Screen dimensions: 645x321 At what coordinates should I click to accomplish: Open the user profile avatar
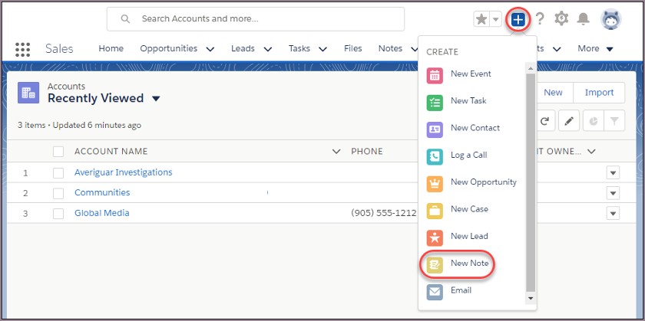[611, 19]
